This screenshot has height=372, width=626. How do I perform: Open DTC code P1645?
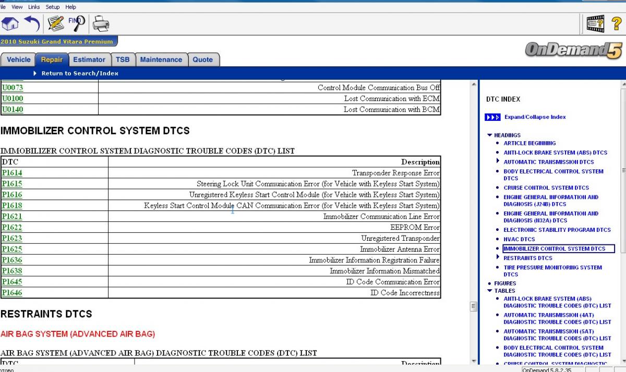tap(12, 282)
